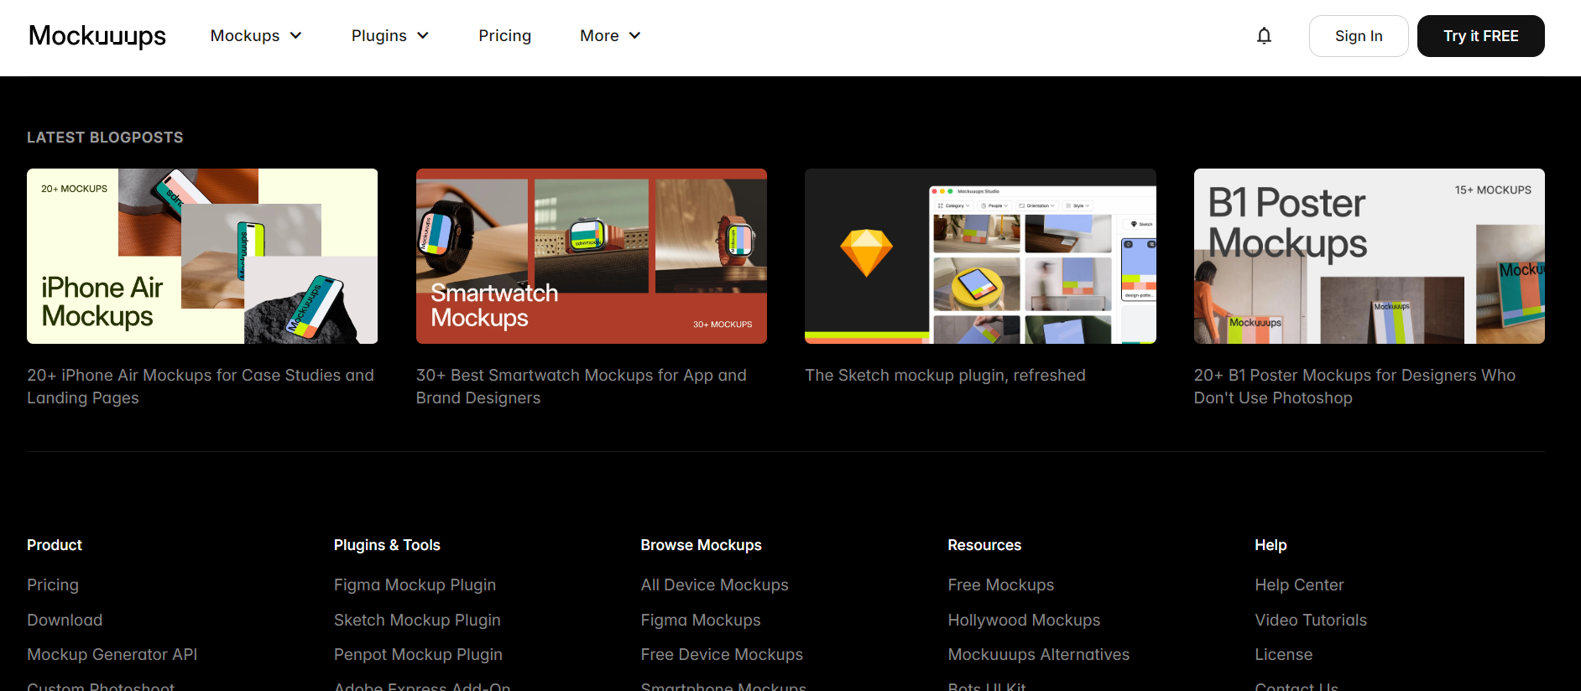Read The Sketch mockup plugin, refreshed article
This screenshot has width=1581, height=691.
tap(945, 376)
